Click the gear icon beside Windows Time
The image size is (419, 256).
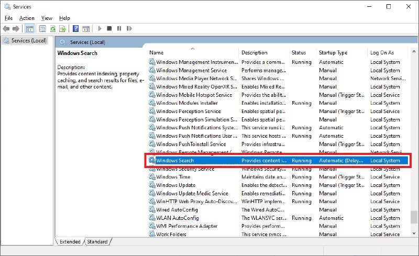(x=152, y=176)
